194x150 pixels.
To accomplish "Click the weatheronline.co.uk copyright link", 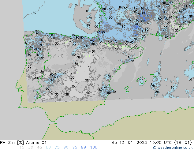I will (173, 148).
